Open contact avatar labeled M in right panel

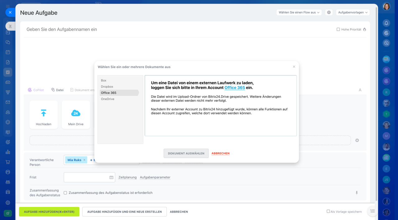pos(386,136)
